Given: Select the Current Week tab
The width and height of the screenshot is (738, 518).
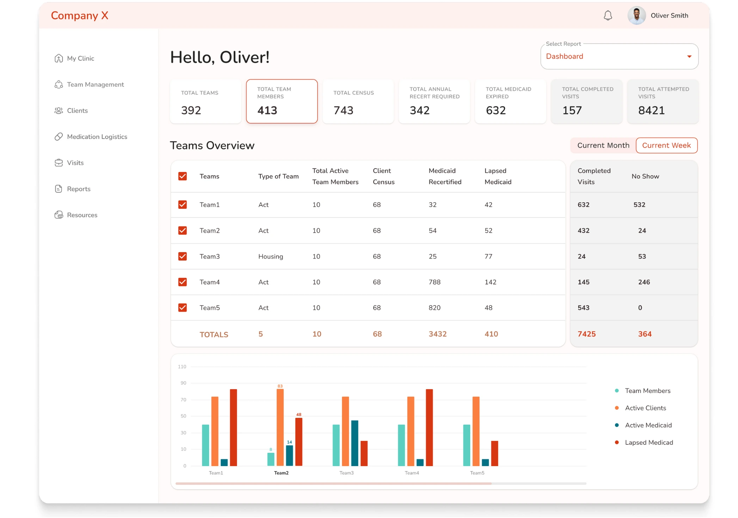Looking at the screenshot, I should [x=667, y=145].
